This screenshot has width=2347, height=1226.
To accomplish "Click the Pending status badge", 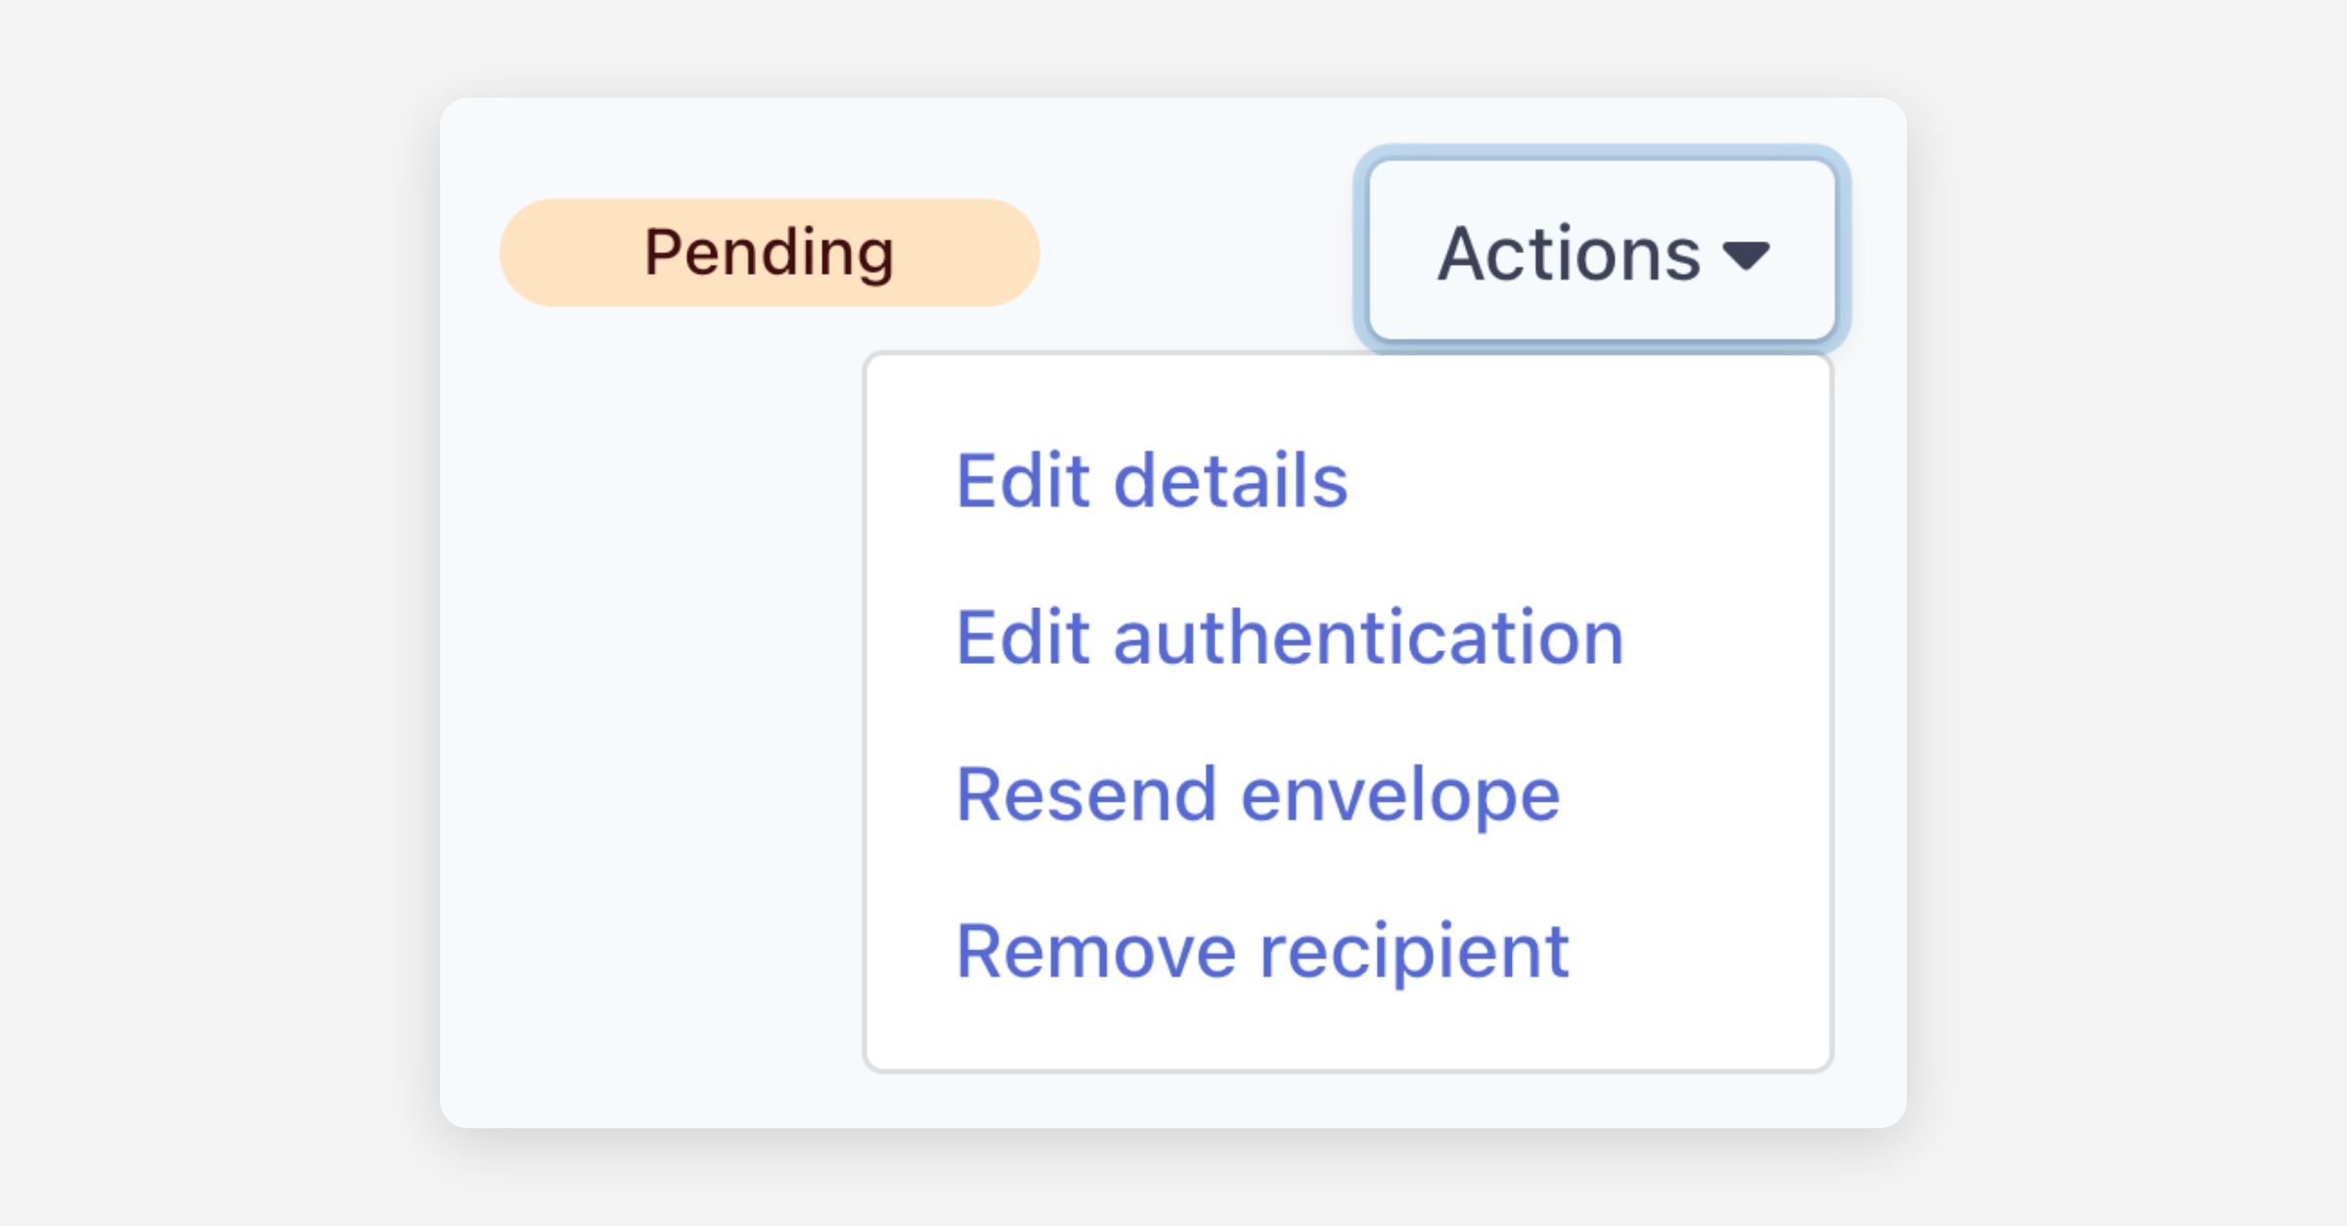I will click(769, 252).
